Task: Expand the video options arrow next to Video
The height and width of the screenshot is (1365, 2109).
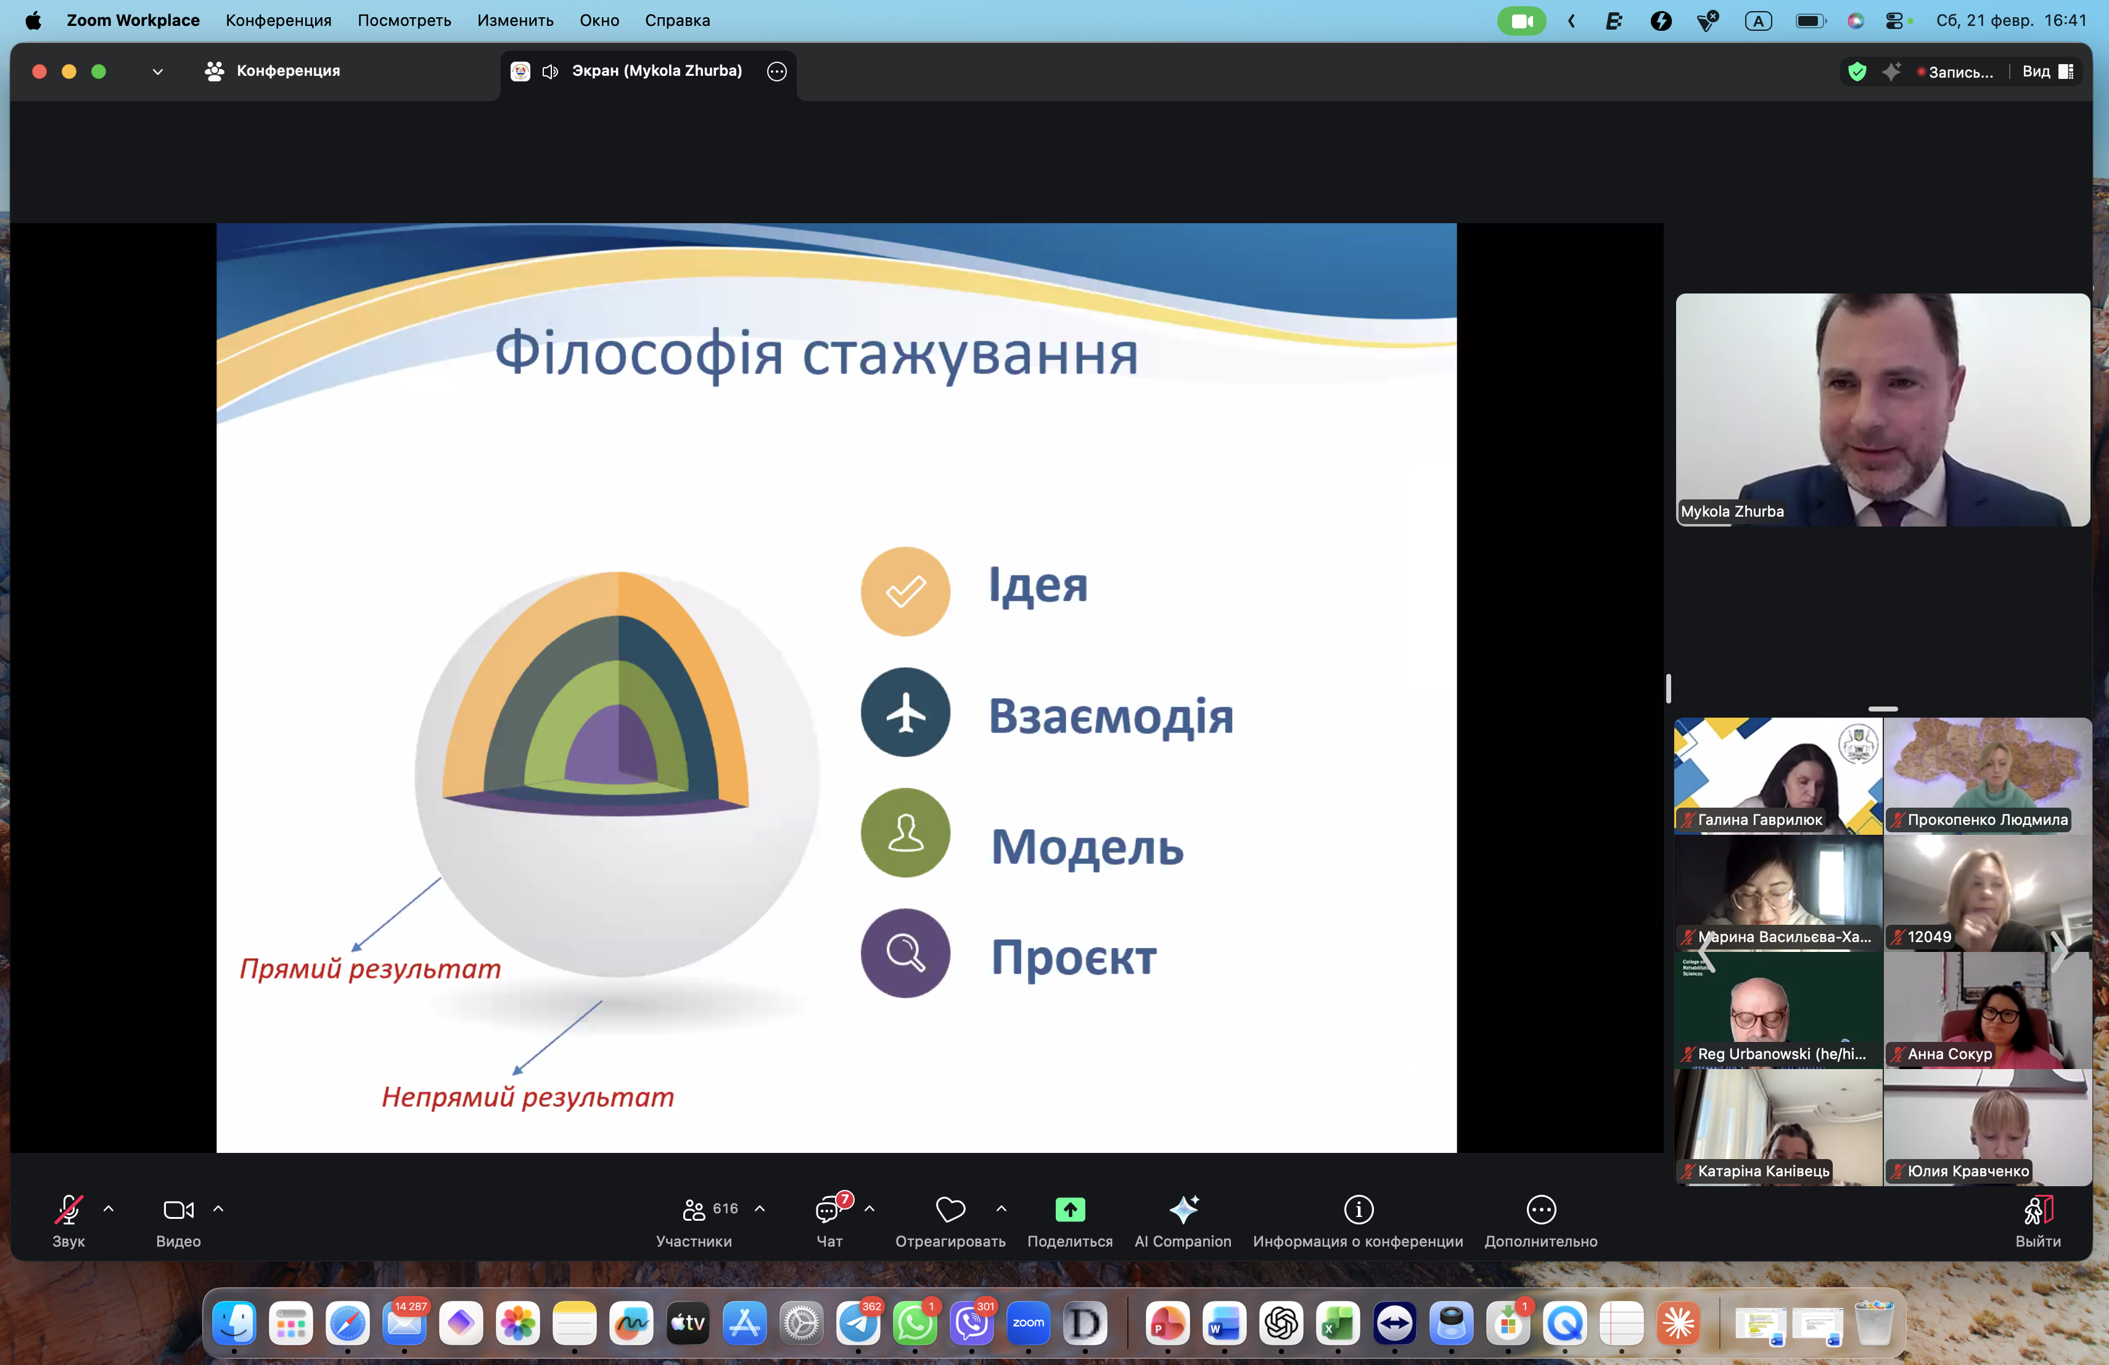Action: [x=218, y=1208]
